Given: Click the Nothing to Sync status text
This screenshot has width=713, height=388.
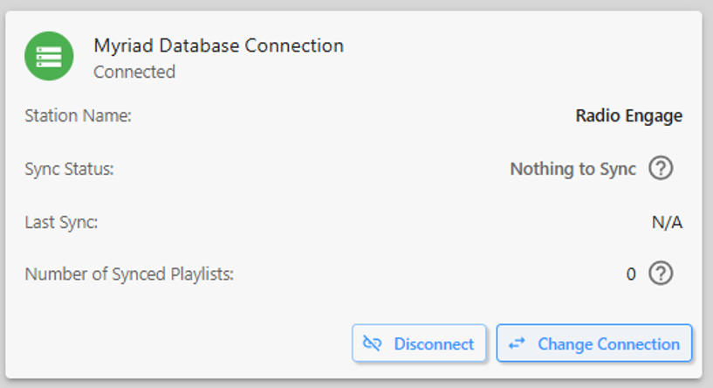Looking at the screenshot, I should [573, 169].
